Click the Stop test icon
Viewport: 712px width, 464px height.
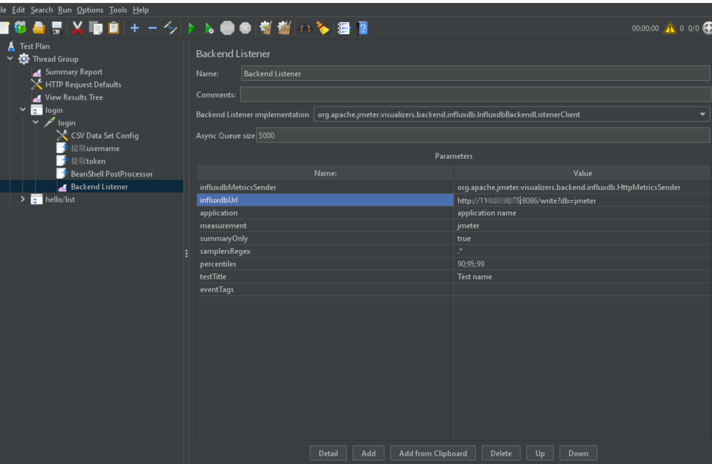(227, 28)
